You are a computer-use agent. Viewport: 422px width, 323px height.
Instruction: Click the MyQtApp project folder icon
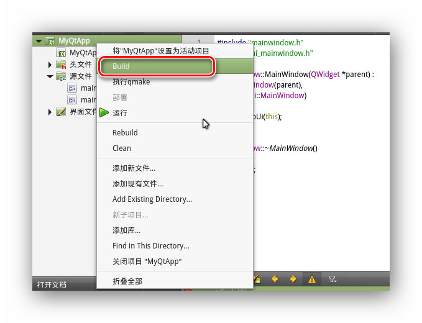click(x=50, y=41)
